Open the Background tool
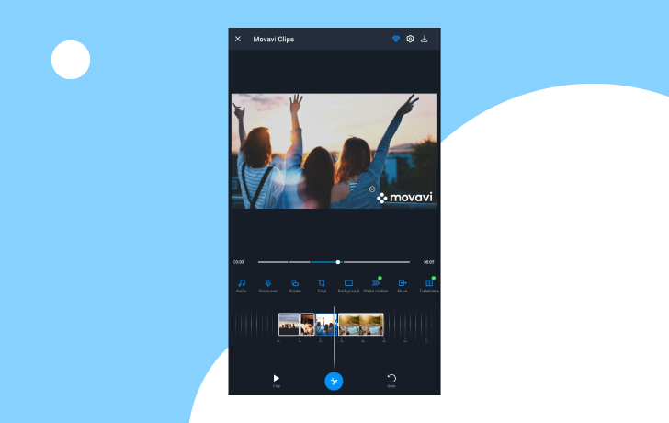Viewport: 669px width, 423px height. [x=348, y=286]
